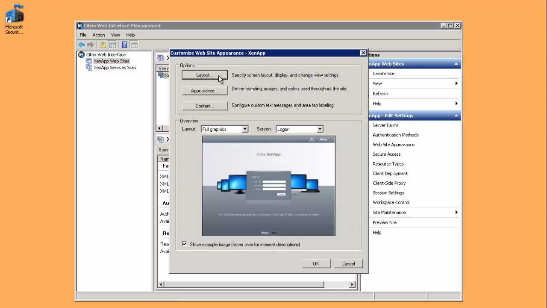Viewport: 547px width, 308px height.
Task: Open Resource Types settings
Action: [x=388, y=164]
